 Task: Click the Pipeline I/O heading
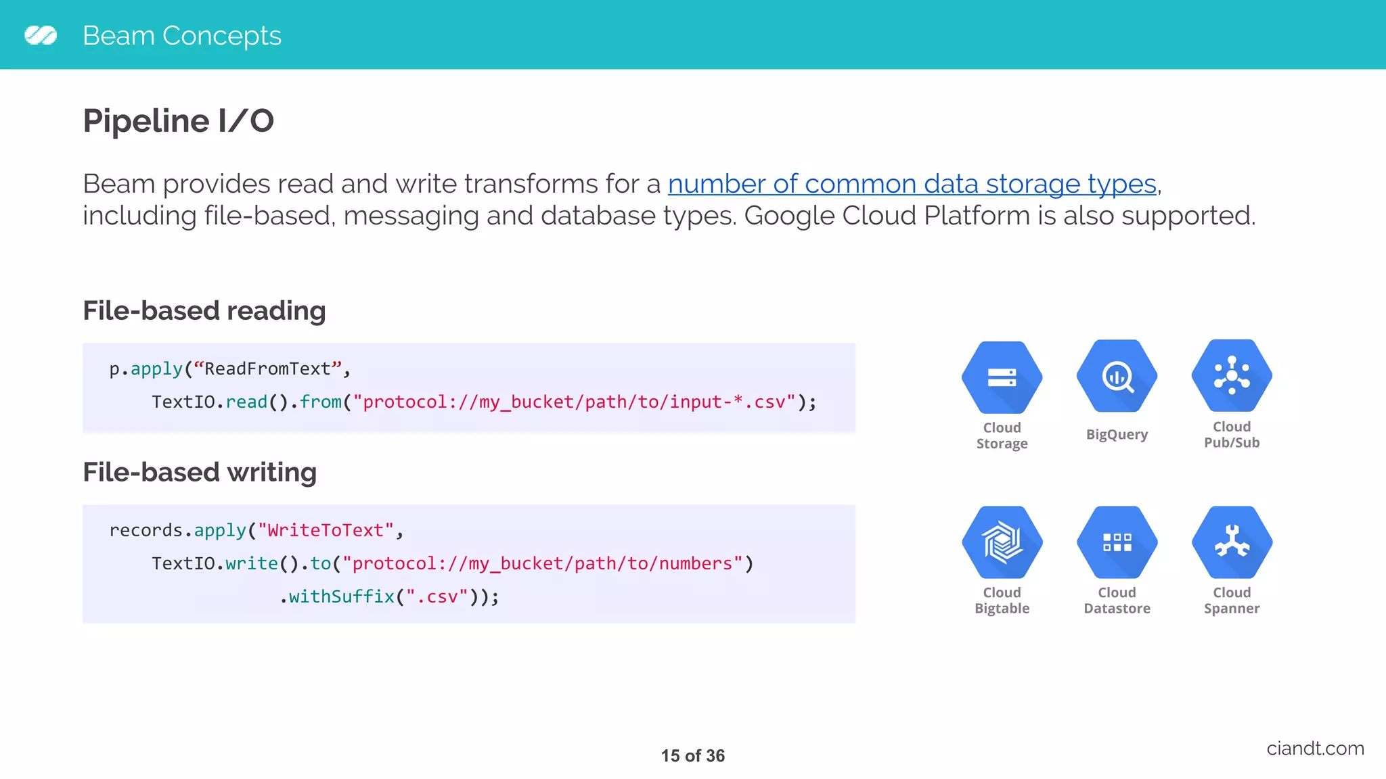pos(178,121)
